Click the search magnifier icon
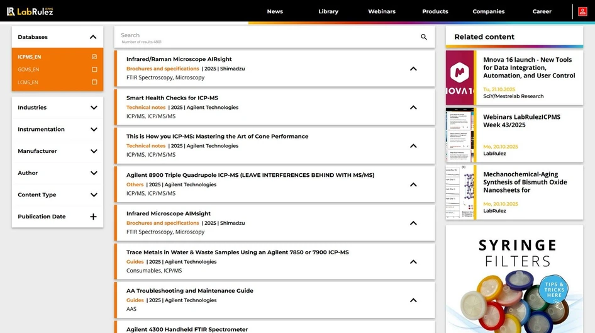 click(x=424, y=37)
